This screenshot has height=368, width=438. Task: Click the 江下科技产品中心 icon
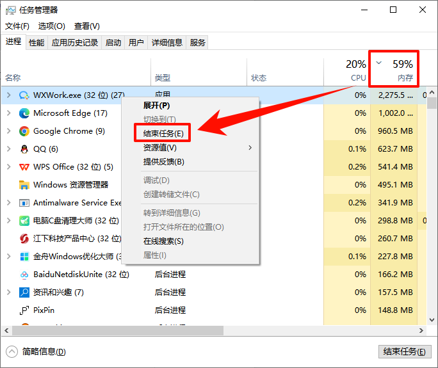(24, 239)
